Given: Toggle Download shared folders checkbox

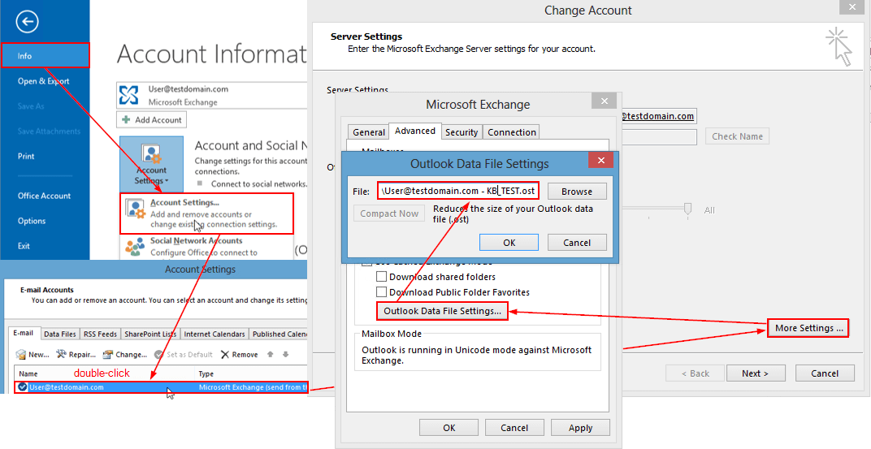Looking at the screenshot, I should pos(381,276).
